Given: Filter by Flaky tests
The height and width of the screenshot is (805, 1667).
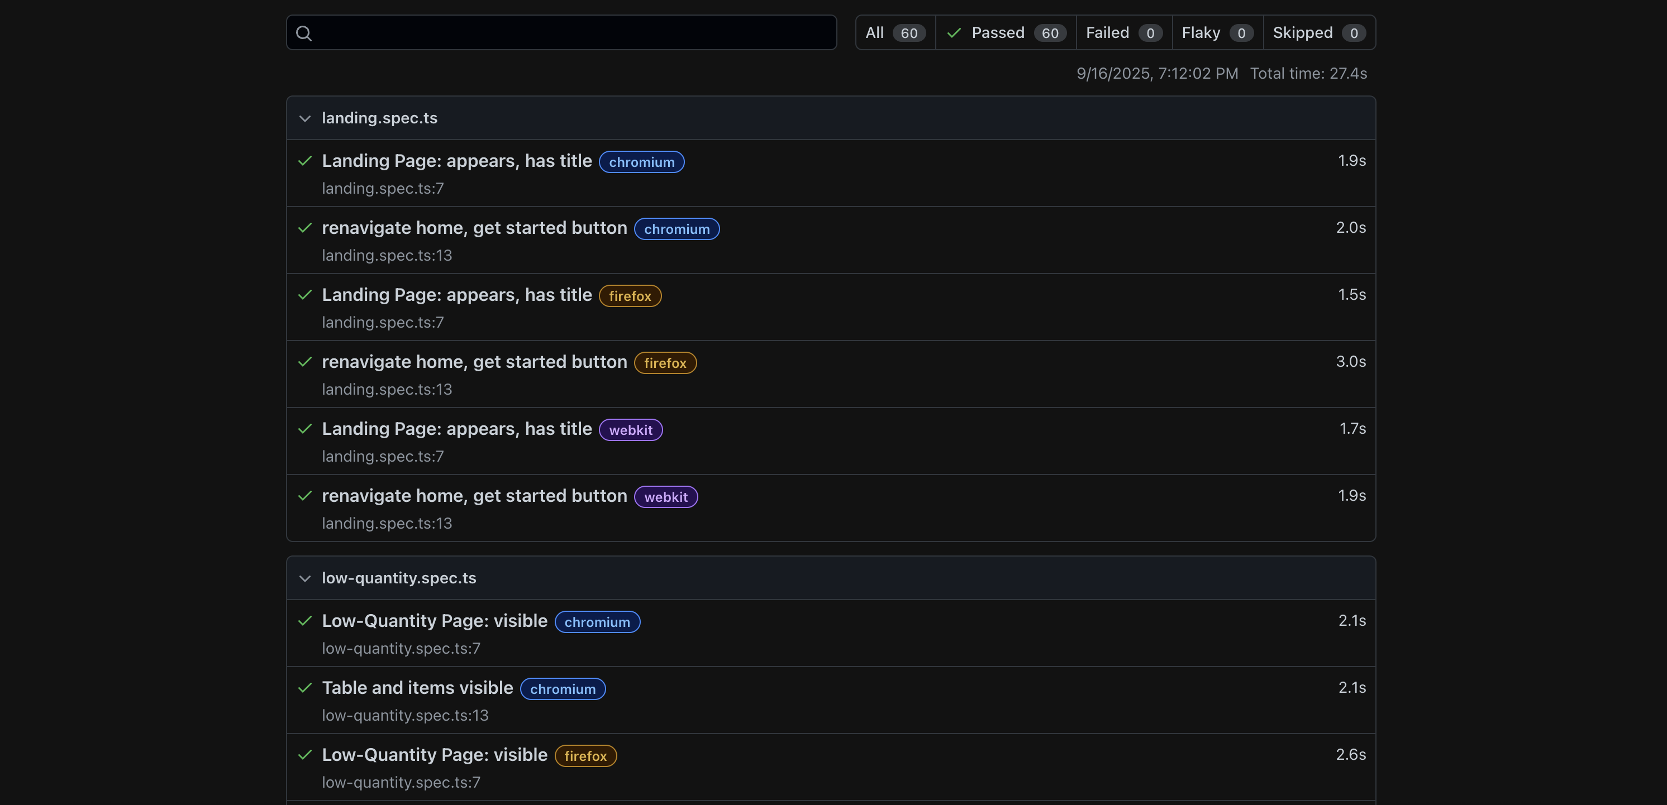Looking at the screenshot, I should click(1216, 33).
